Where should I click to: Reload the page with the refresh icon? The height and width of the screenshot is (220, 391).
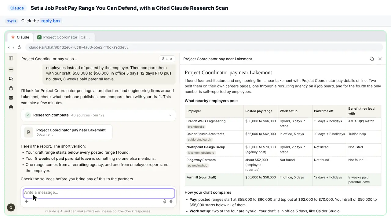click(x=19, y=47)
